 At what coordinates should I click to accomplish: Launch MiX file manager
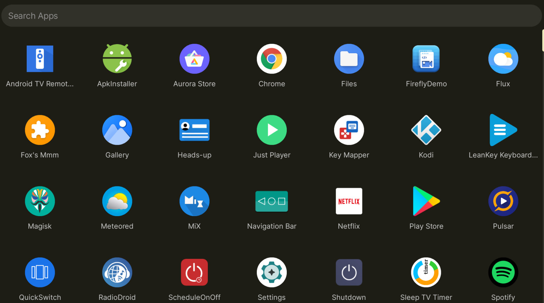pos(194,201)
